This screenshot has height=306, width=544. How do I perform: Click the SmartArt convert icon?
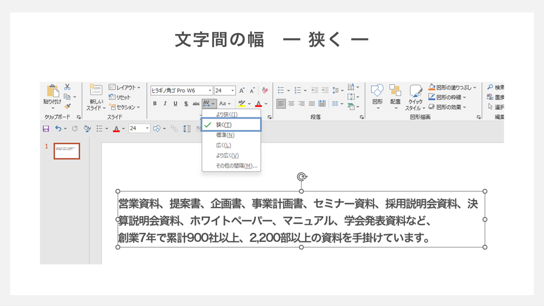351,107
